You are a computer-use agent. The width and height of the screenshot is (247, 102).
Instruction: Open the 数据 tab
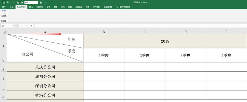[56, 7]
